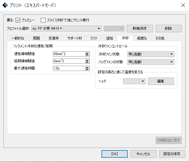Image resolution: width=189 pixels, height=162 pixels.
Task: Go to the ラフト tab
Action: (94, 38)
